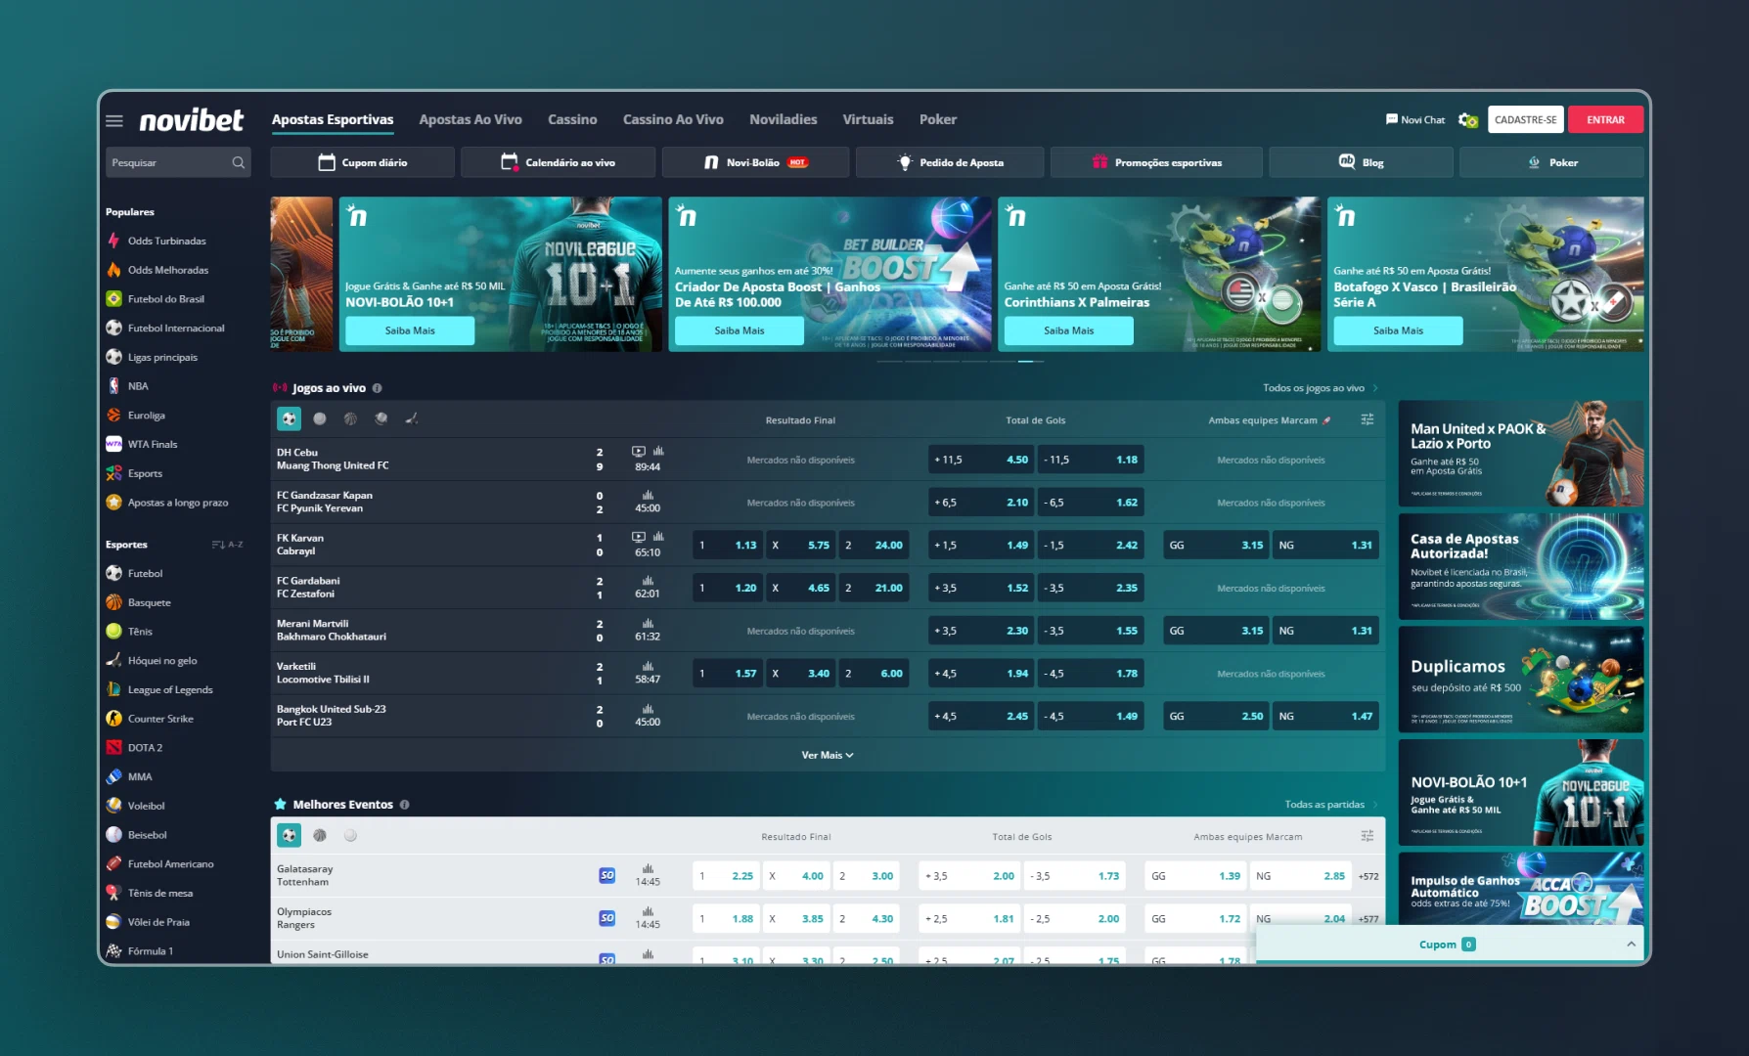Open the Novi-Bolão HOT shortcut
The image size is (1749, 1056).
pos(756,162)
